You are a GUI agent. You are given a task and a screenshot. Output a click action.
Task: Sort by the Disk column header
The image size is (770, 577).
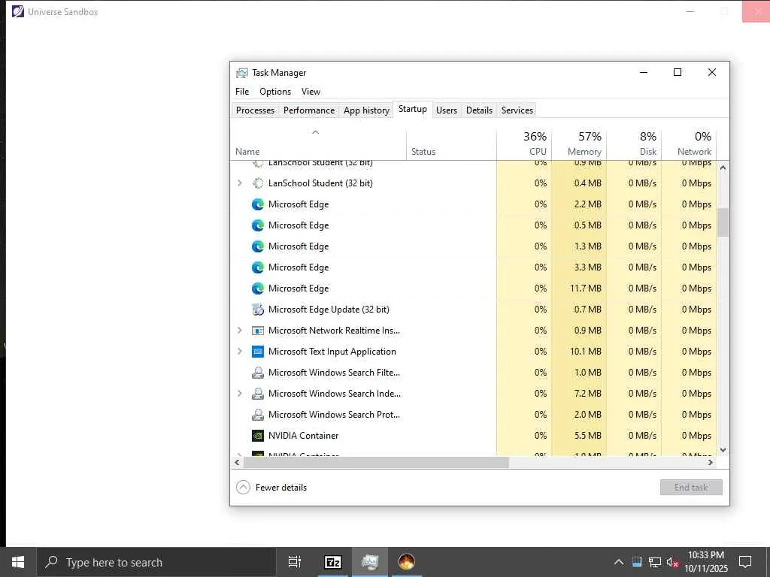click(634, 143)
